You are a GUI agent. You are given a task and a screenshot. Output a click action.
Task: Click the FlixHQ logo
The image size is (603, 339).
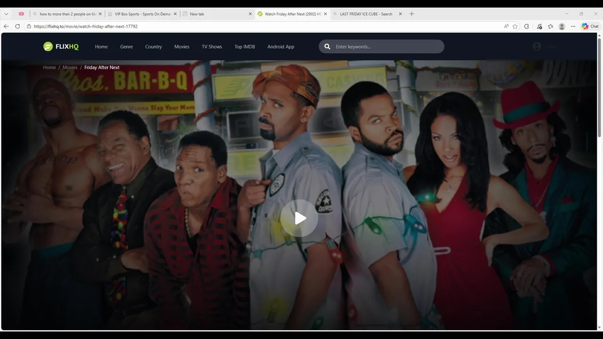click(x=61, y=47)
